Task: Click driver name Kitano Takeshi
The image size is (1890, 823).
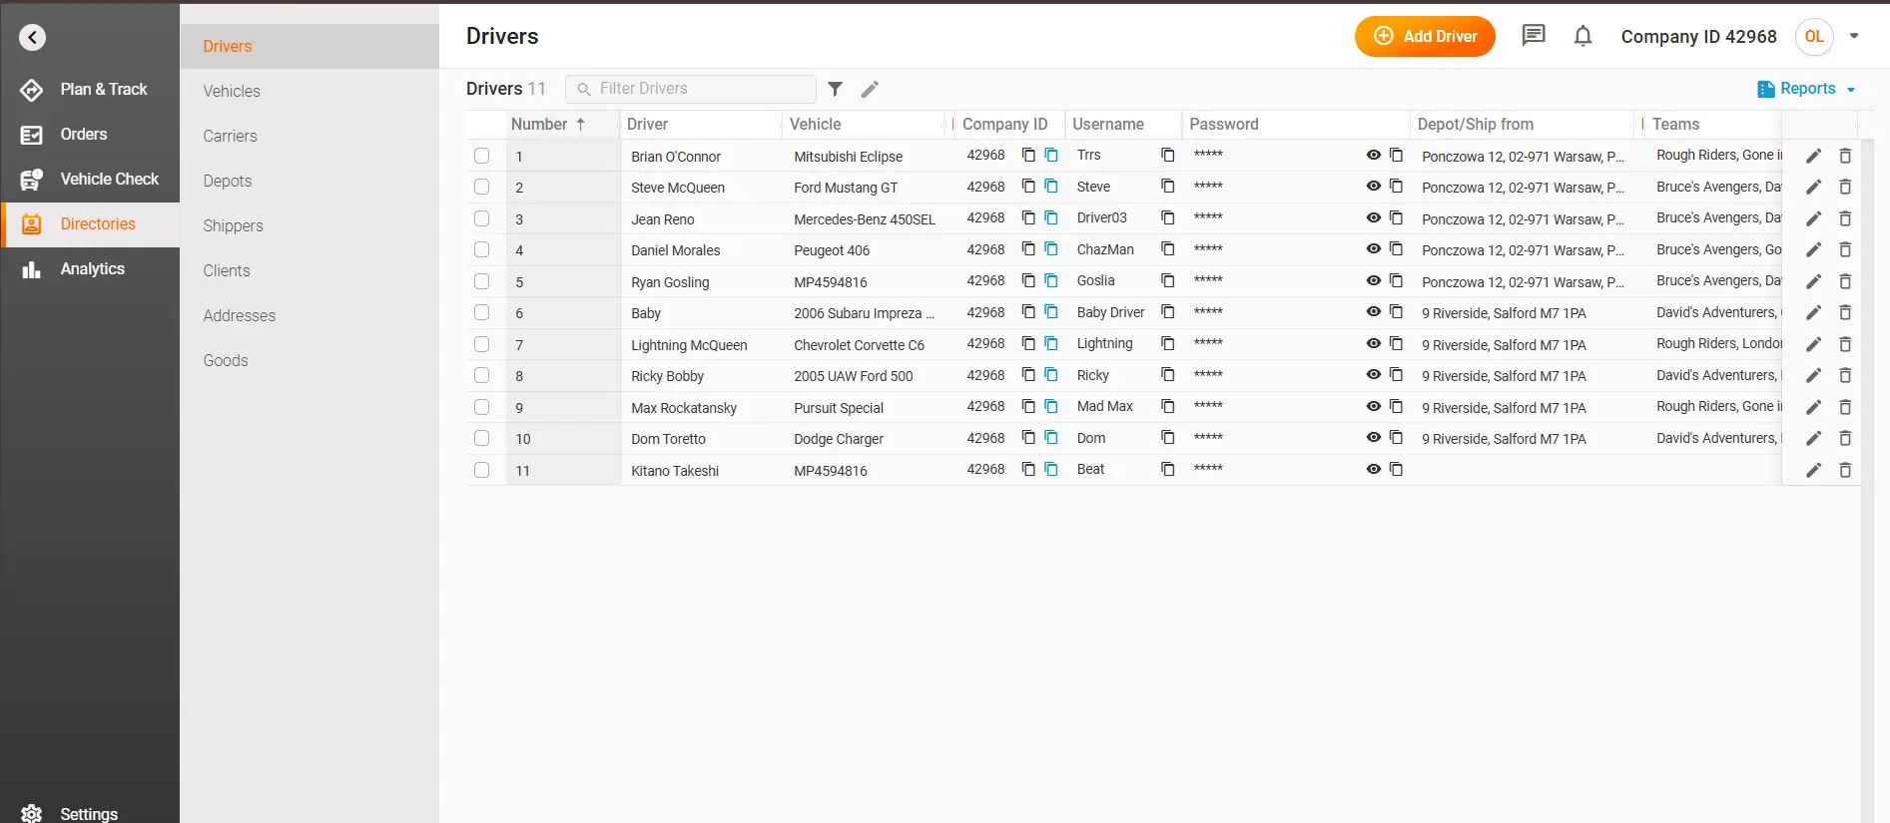Action: (x=675, y=471)
